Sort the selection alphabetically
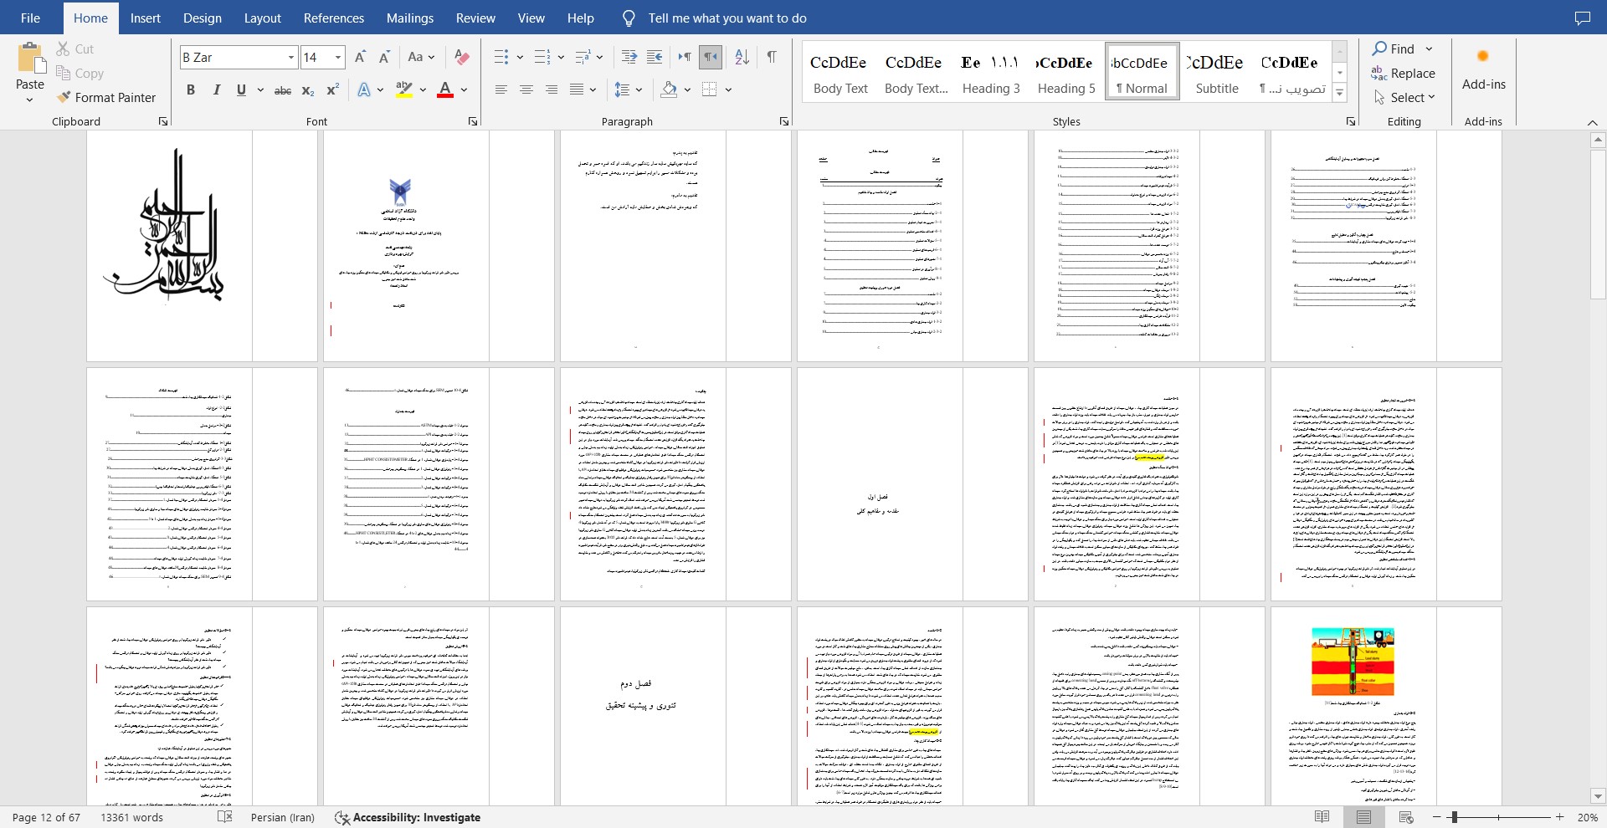The image size is (1607, 828). coord(742,57)
